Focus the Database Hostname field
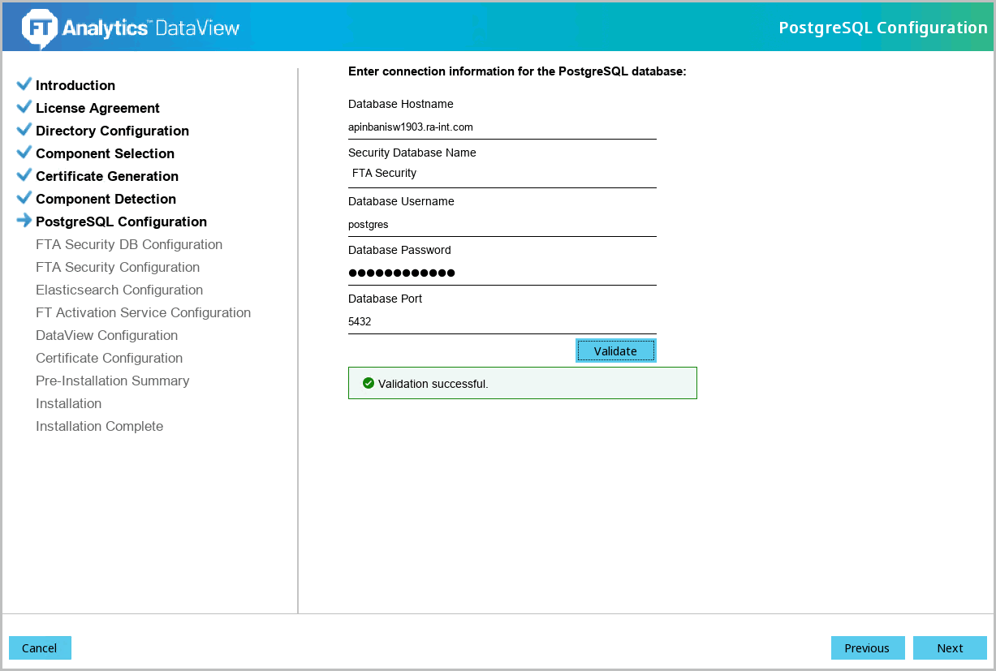The image size is (996, 671). point(502,127)
